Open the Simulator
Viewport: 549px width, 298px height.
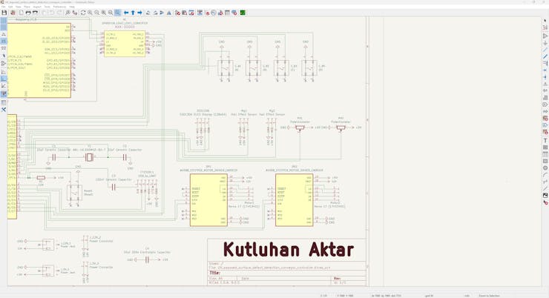[x=214, y=13]
